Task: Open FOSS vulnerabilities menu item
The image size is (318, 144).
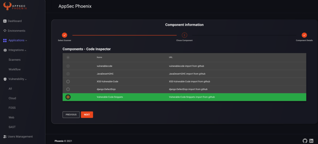Action: click(12, 108)
